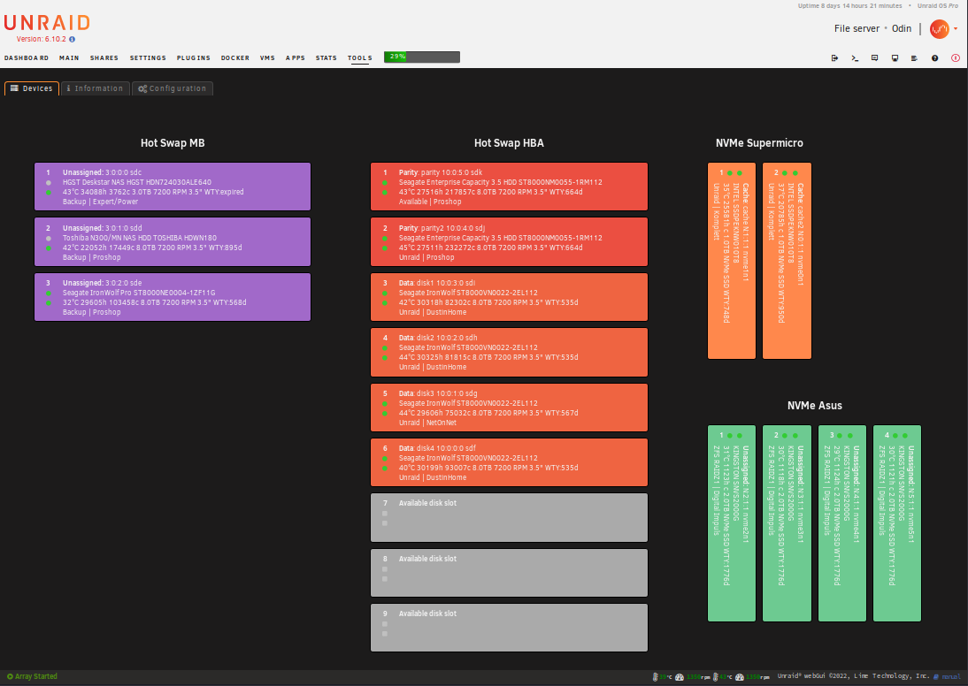The image size is (968, 686).
Task: Open the web terminal icon
Action: click(x=855, y=58)
